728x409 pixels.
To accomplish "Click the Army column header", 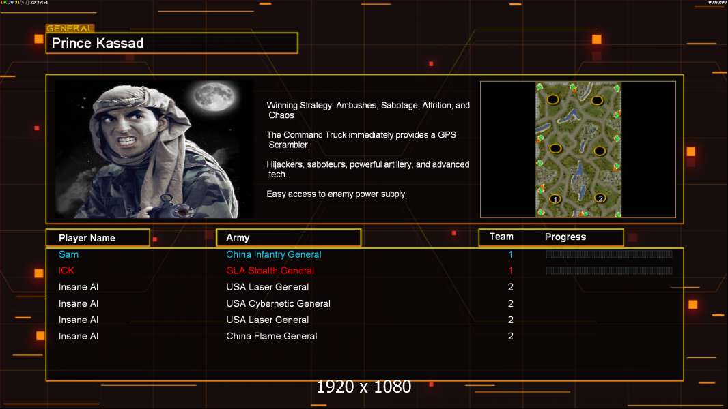I will 288,238.
